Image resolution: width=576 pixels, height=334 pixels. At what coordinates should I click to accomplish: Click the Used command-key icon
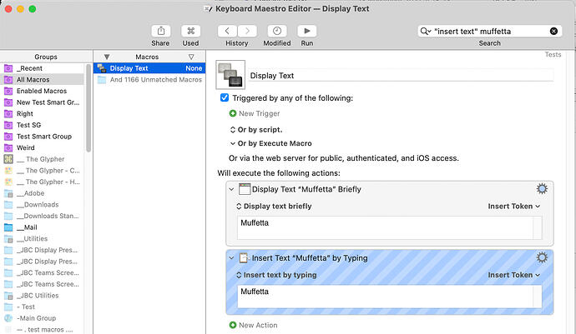(x=190, y=31)
